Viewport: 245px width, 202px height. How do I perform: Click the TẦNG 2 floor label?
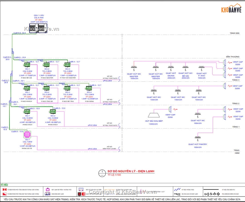[x=236, y=103]
